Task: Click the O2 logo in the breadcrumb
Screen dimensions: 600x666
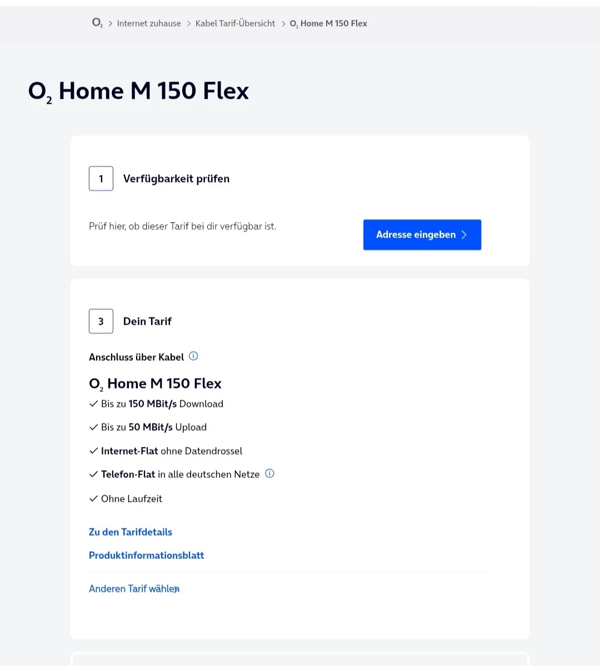Action: point(97,23)
